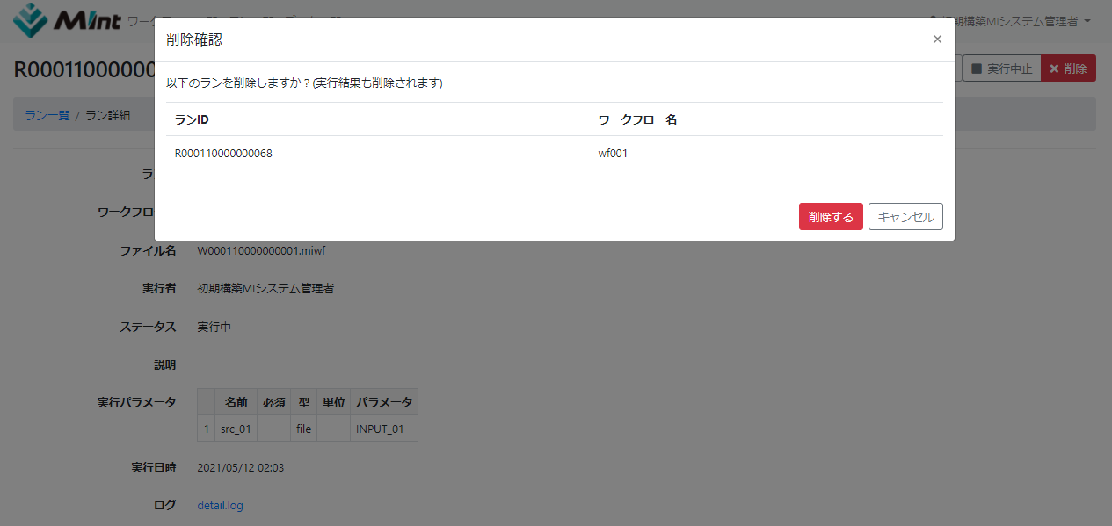
Task: Click workflow name wf001 in dialog
Action: [x=613, y=154]
